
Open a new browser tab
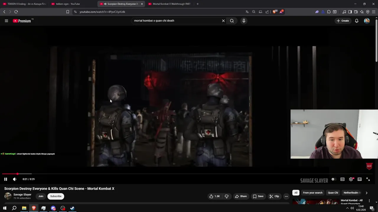198,4
